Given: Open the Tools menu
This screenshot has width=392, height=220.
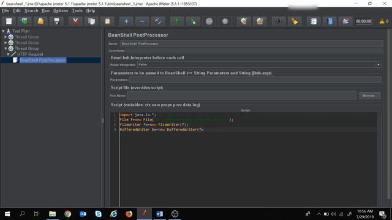Looking at the screenshot, I should point(77,11).
